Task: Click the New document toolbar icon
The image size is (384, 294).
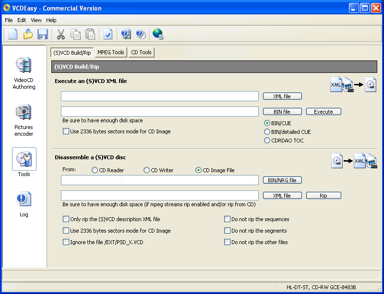Action: coord(13,34)
